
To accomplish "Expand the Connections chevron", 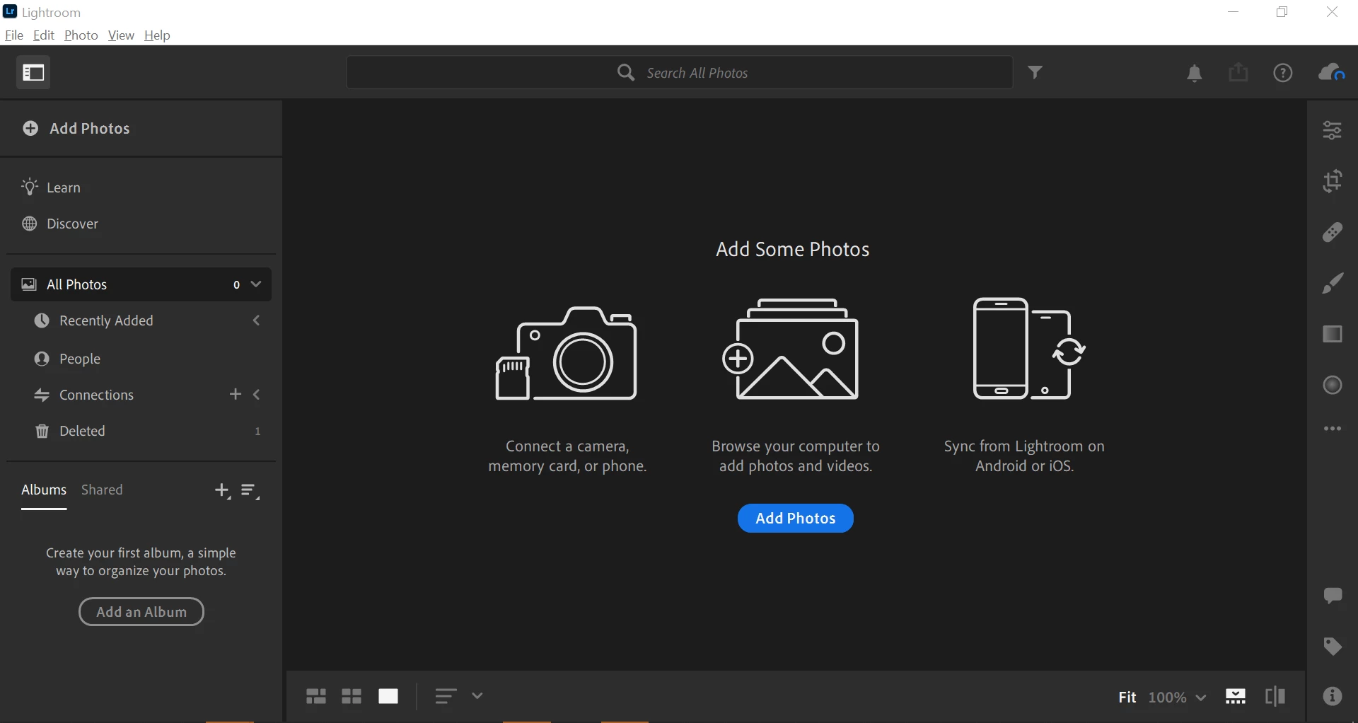I will coord(257,395).
